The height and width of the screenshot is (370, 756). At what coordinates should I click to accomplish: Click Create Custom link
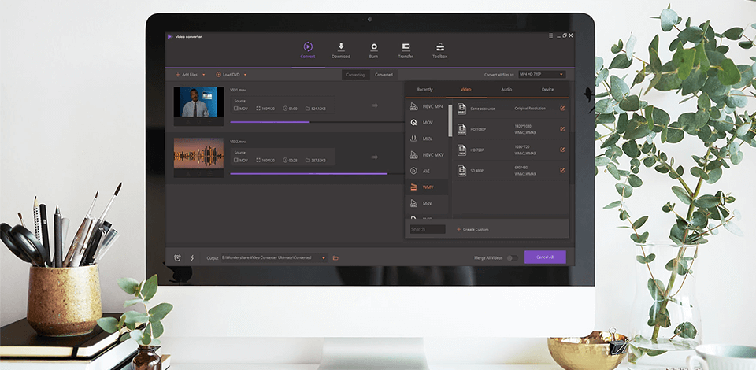[472, 229]
